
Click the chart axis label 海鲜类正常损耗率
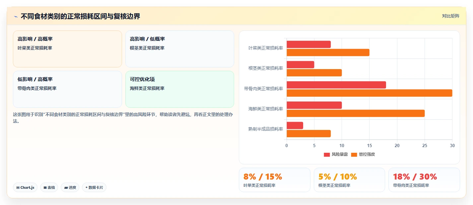(x=266, y=109)
